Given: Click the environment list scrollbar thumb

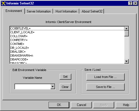Looking at the screenshot, I should pyautogui.click(x=127, y=33).
